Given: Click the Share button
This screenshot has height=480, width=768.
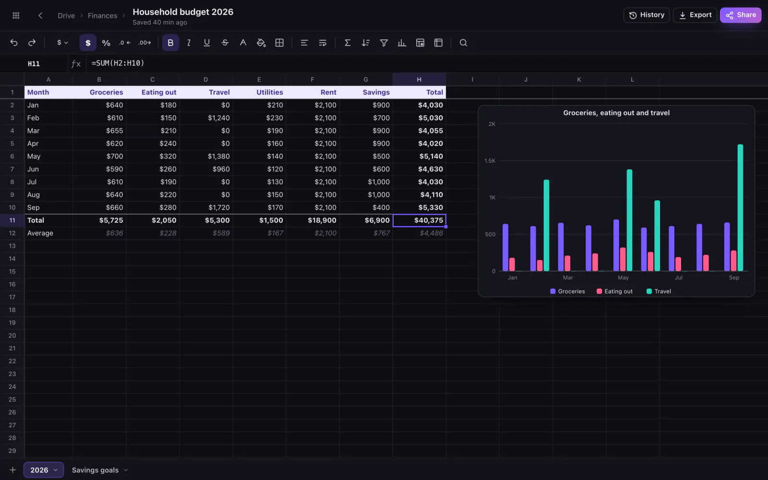Looking at the screenshot, I should 741,15.
